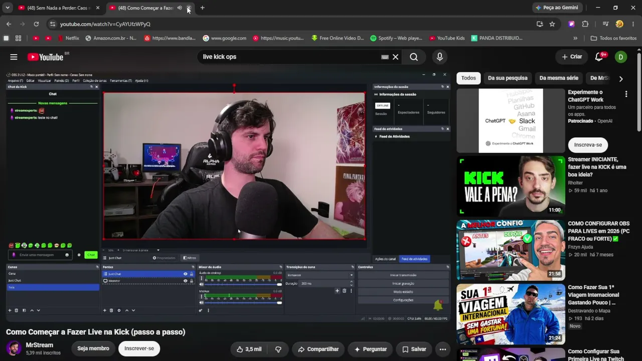This screenshot has width=642, height=361.
Task: Open the Criar menu
Action: (x=572, y=57)
